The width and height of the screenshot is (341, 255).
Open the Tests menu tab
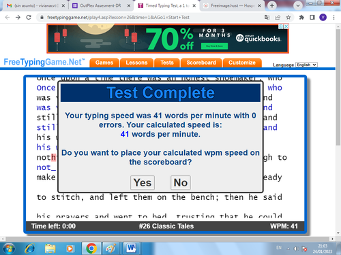point(167,63)
